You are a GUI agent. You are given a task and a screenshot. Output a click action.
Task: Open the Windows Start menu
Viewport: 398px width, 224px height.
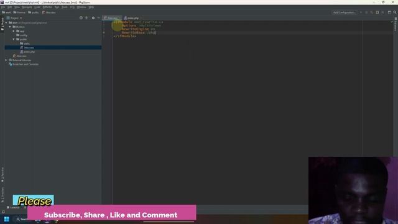(x=7, y=219)
